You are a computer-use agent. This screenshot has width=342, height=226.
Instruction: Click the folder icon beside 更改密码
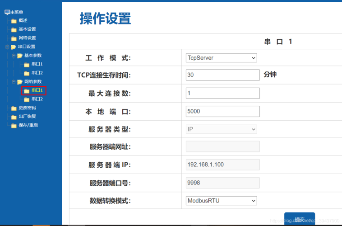(14, 108)
